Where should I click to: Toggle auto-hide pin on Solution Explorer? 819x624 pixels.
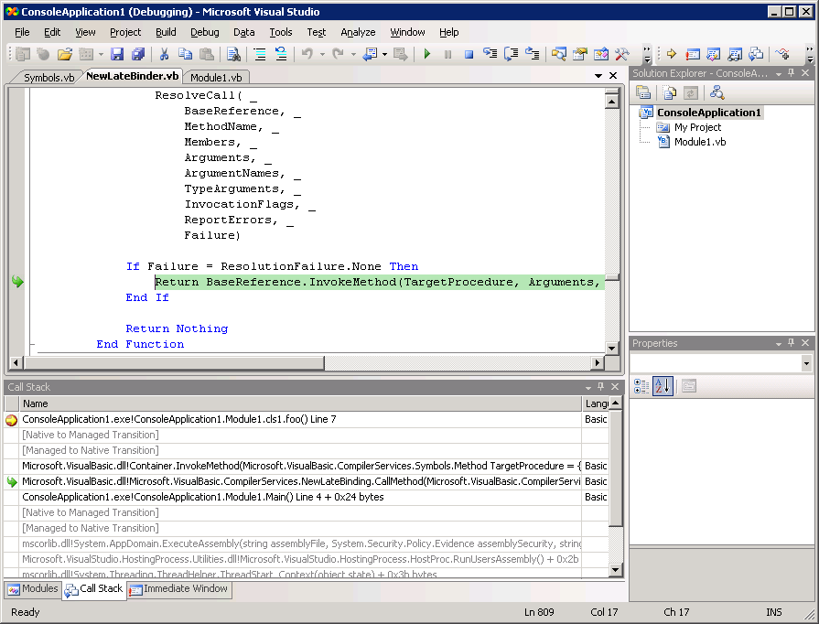[x=791, y=73]
